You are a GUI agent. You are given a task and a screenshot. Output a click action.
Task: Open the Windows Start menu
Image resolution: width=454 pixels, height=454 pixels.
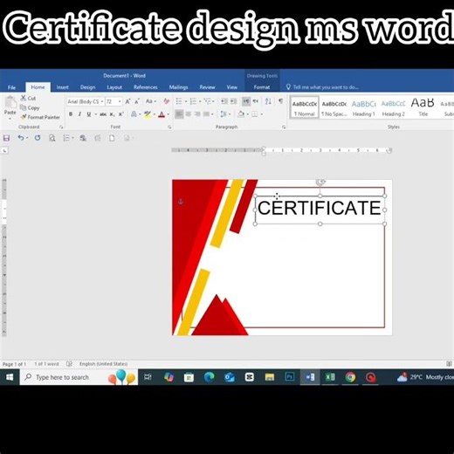click(10, 377)
